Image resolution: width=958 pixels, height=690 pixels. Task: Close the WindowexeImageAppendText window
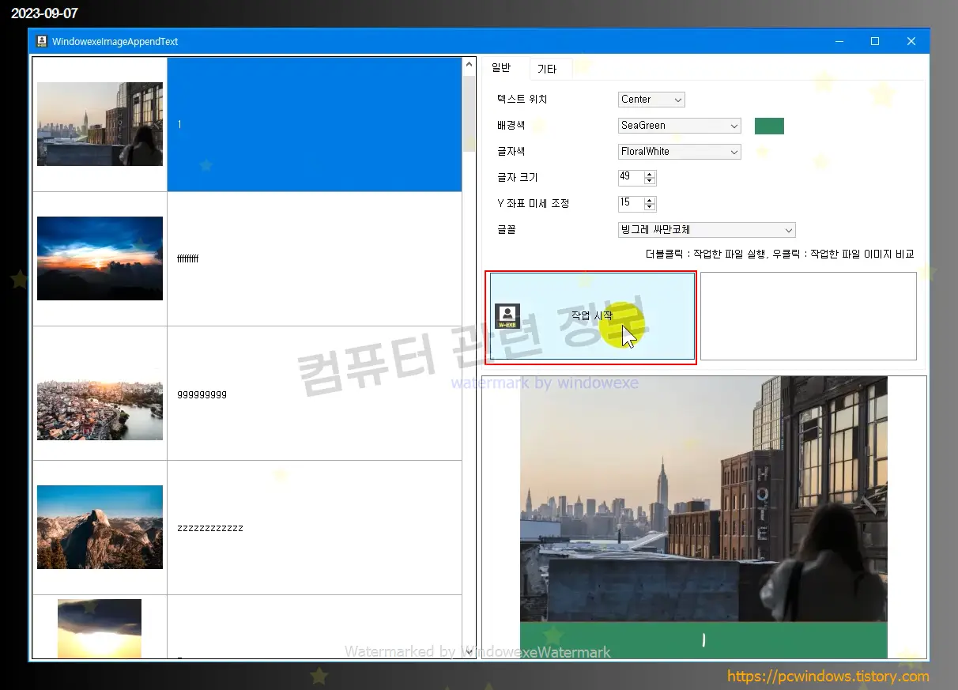pos(911,41)
